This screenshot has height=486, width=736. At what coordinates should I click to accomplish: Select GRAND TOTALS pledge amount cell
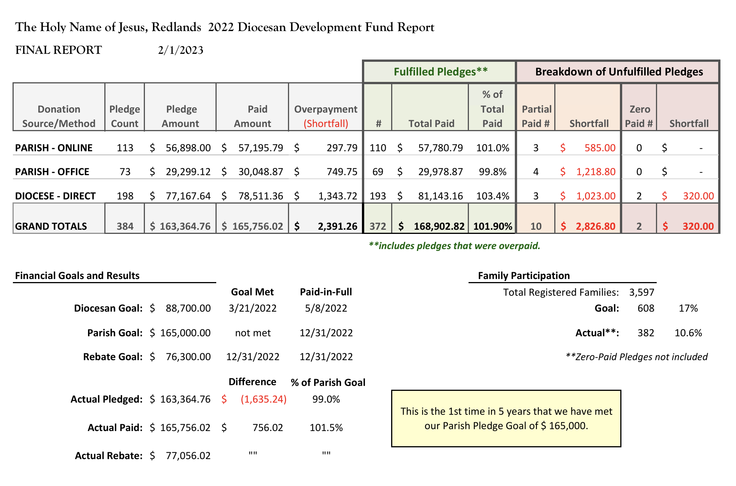(x=180, y=226)
